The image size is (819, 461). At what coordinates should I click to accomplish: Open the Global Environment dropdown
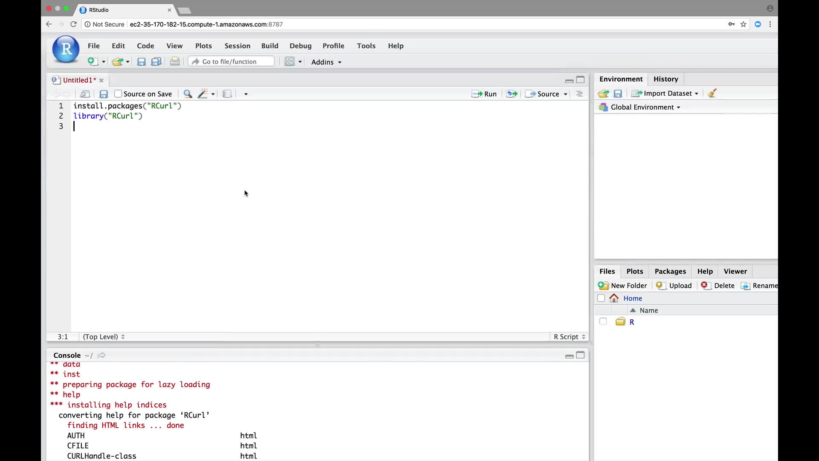coord(645,107)
